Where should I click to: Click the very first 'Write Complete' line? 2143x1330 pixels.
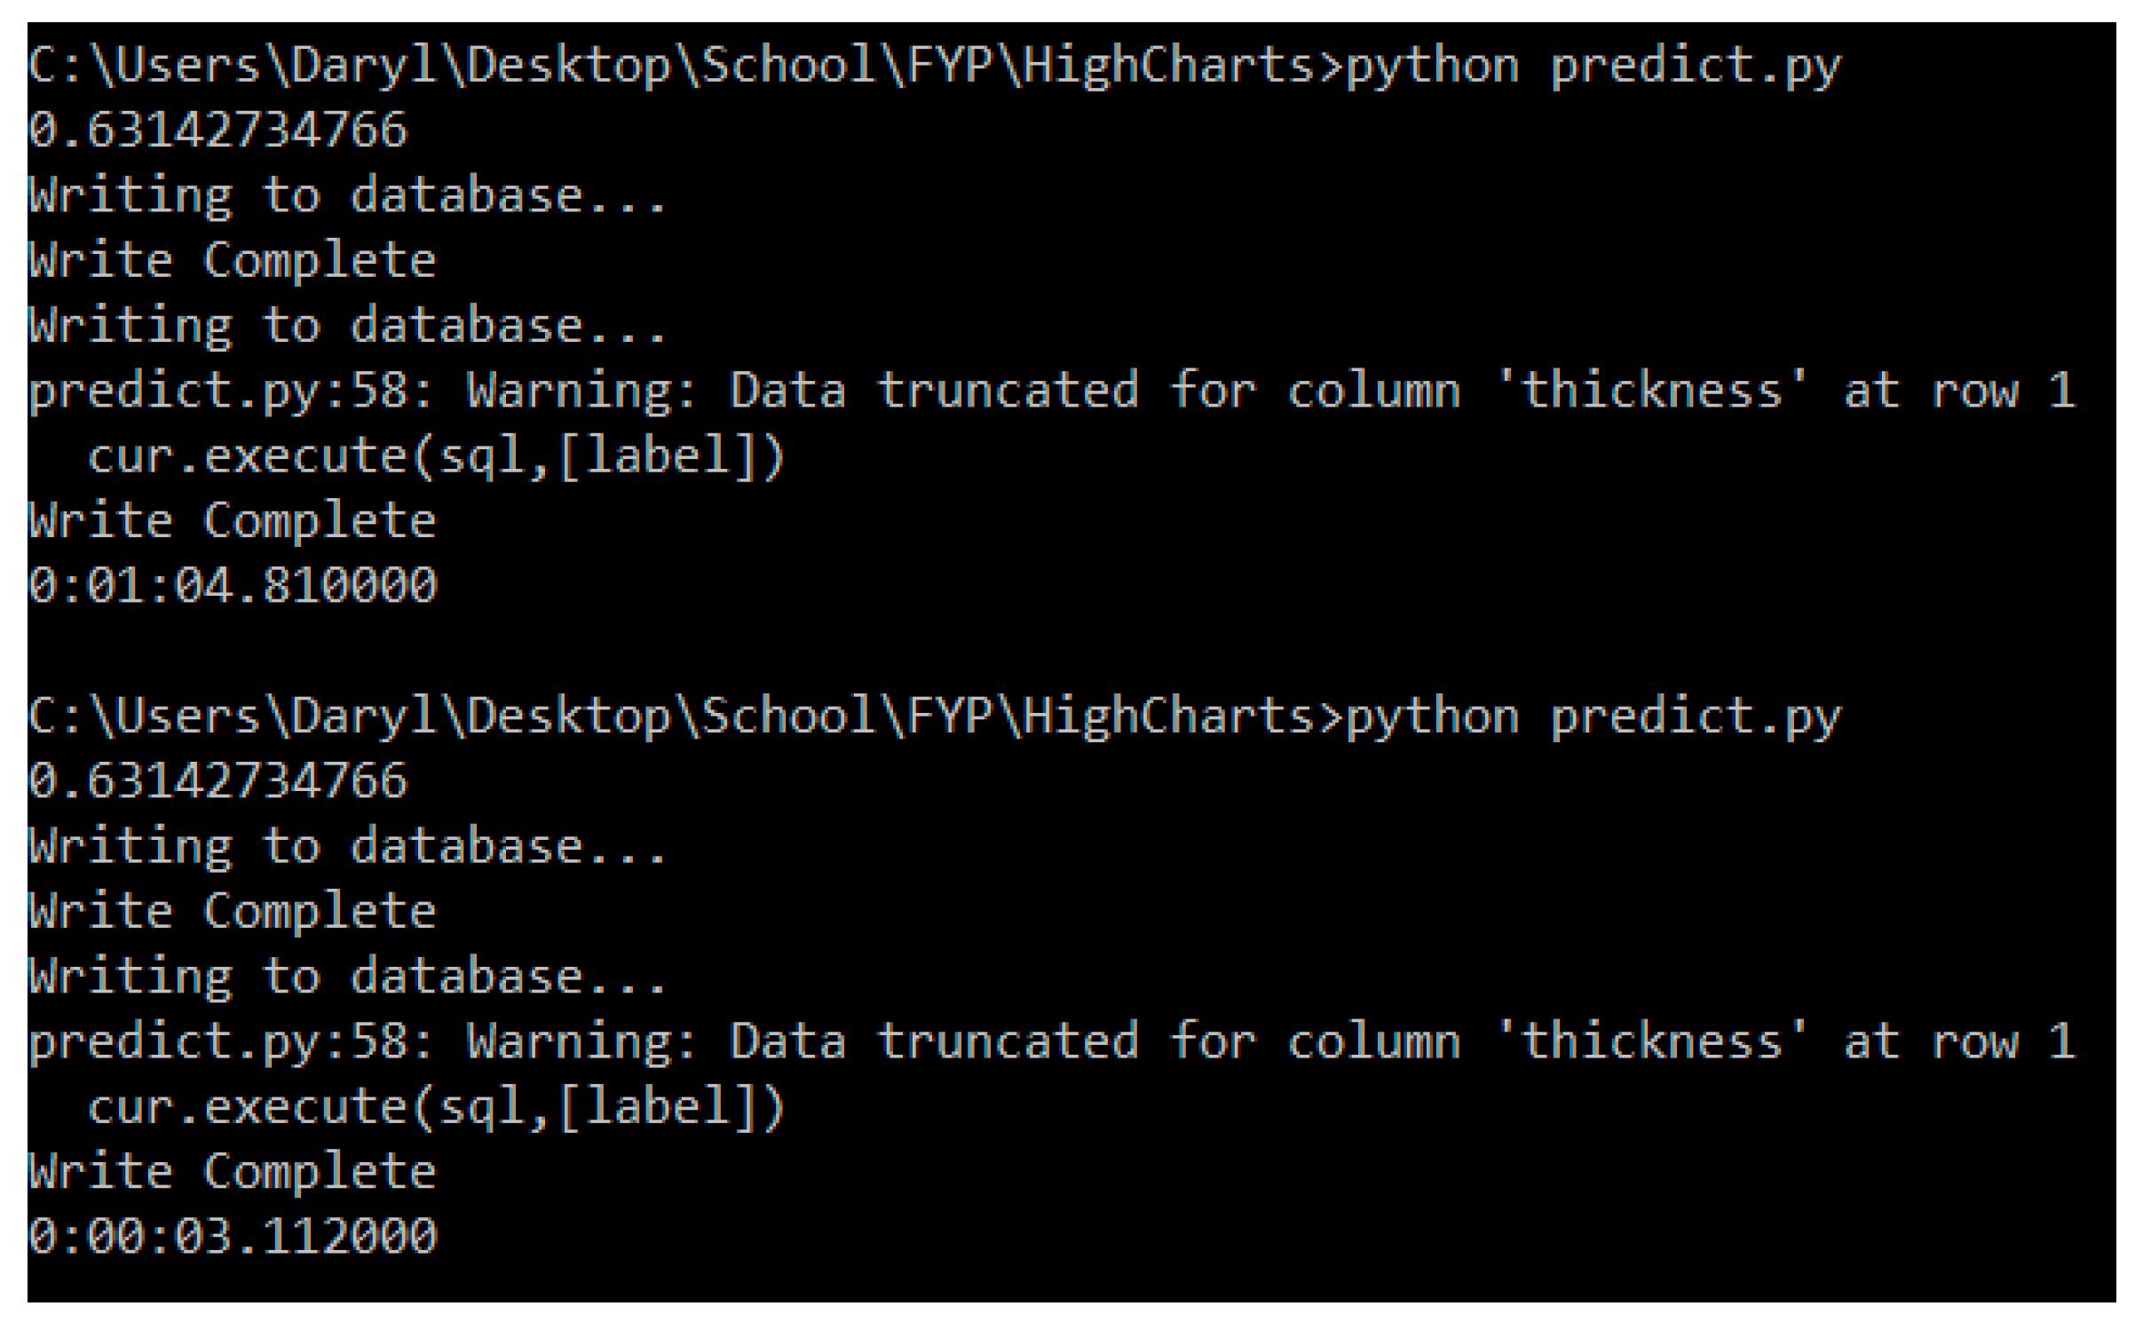pyautogui.click(x=233, y=261)
